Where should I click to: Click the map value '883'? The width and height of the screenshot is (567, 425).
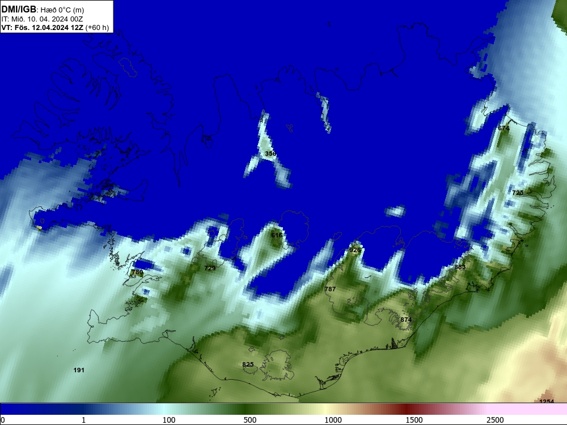click(460, 267)
